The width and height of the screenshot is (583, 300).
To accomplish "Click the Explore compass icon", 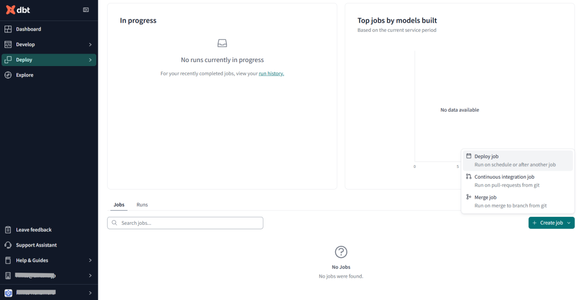I will 8,75.
